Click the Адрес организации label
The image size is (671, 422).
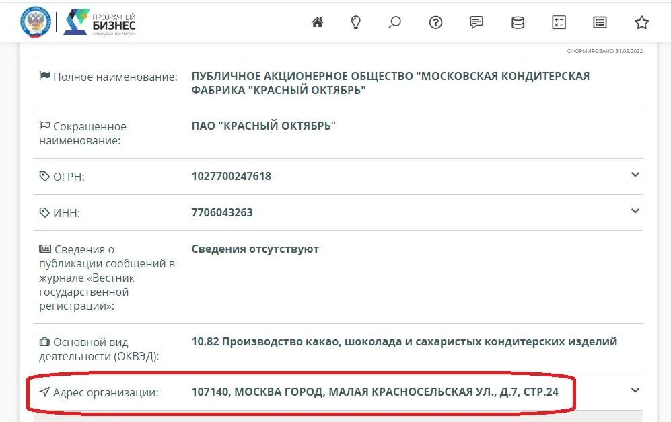(x=106, y=392)
